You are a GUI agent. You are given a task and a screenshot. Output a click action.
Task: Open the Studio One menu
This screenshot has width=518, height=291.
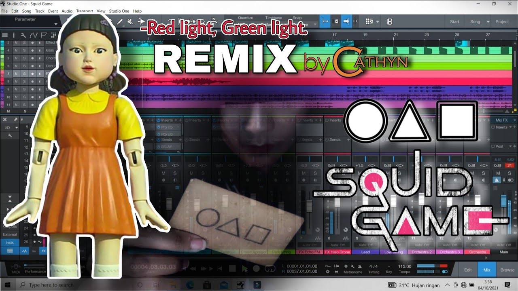[x=119, y=11]
